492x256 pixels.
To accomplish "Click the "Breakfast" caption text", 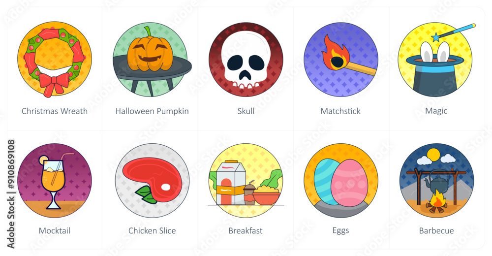I will click(x=246, y=230).
